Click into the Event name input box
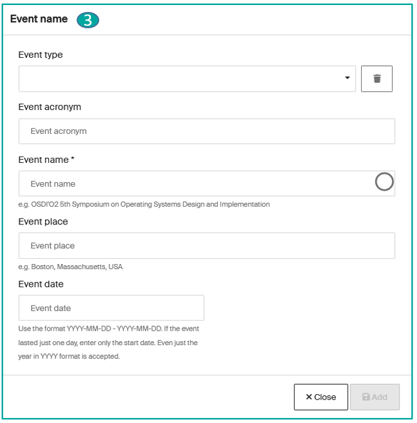 [x=195, y=184]
